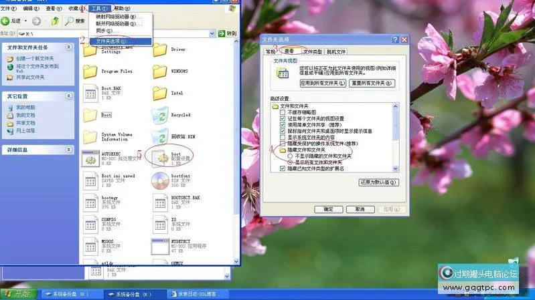Select the CONFIG system file icon
Image resolution: width=535 pixels, height=300 pixels.
point(90,224)
